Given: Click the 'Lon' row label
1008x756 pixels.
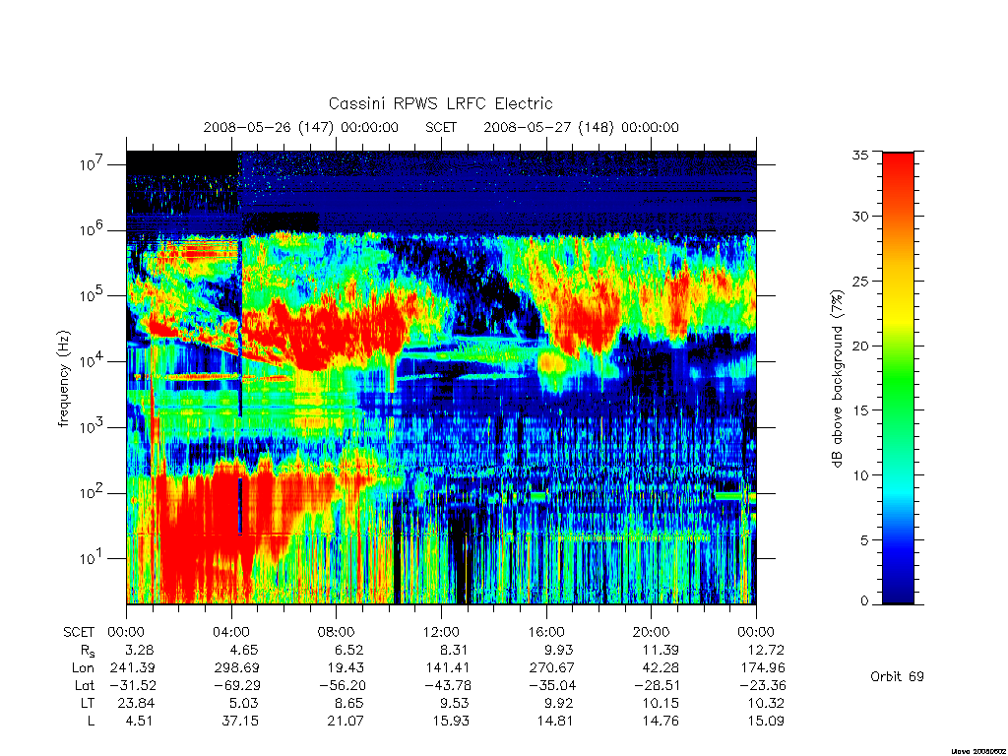Looking at the screenshot, I should [x=84, y=668].
